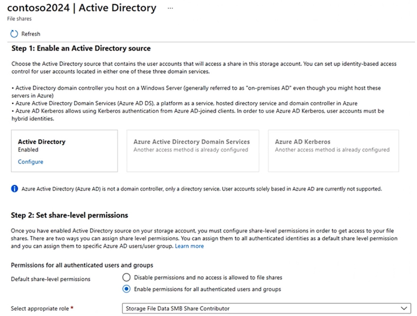Select the Azure Active Directory Domain Services card
This screenshot has width=417, height=316.
click(x=193, y=151)
